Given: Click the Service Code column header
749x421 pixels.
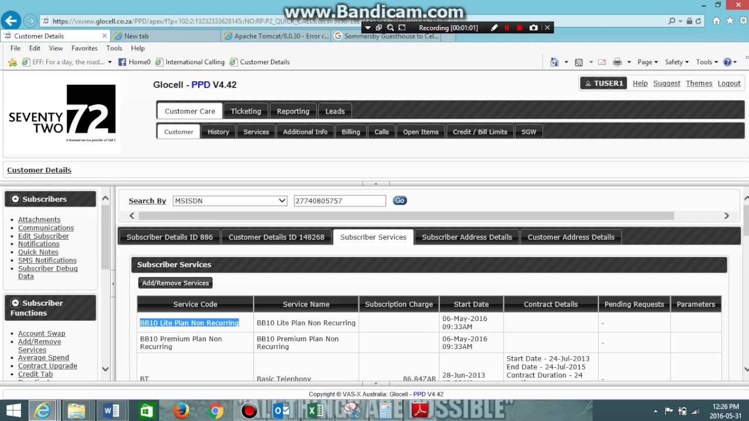Looking at the screenshot, I should pos(195,304).
